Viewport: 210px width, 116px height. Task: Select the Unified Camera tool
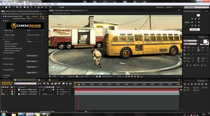(x=17, y=7)
